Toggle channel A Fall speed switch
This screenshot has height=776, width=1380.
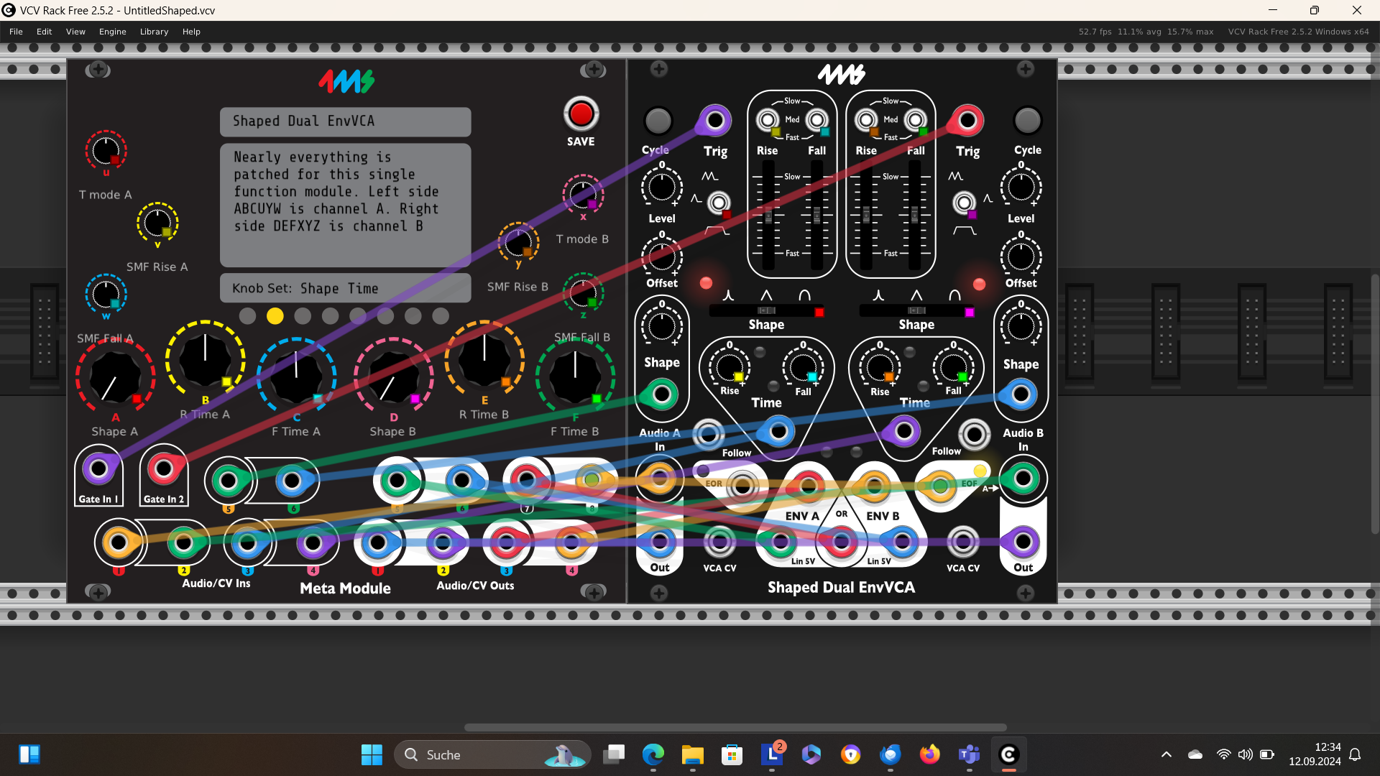[x=816, y=120]
